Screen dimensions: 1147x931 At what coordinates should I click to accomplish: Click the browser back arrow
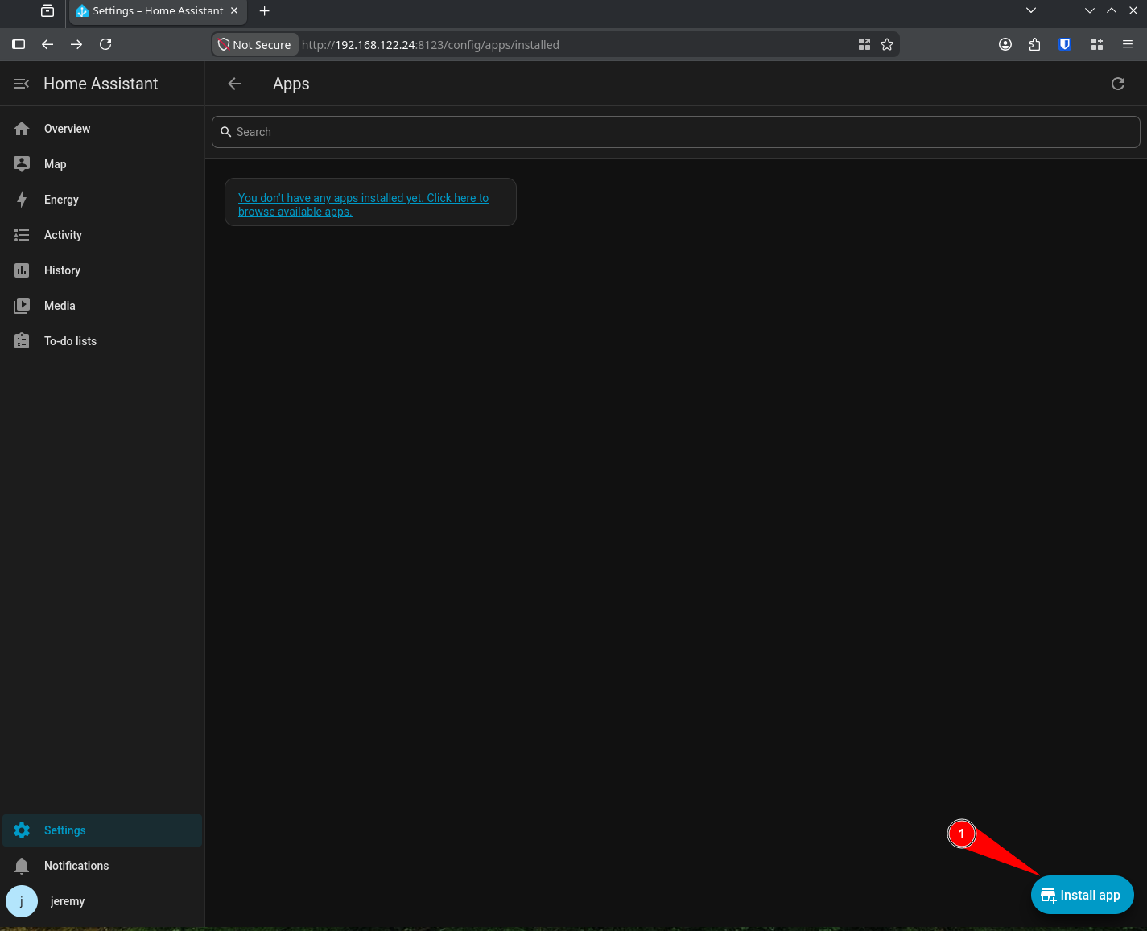[x=47, y=44]
